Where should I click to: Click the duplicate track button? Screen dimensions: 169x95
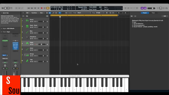point(27,16)
